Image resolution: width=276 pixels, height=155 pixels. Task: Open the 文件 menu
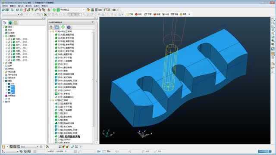click(5, 6)
